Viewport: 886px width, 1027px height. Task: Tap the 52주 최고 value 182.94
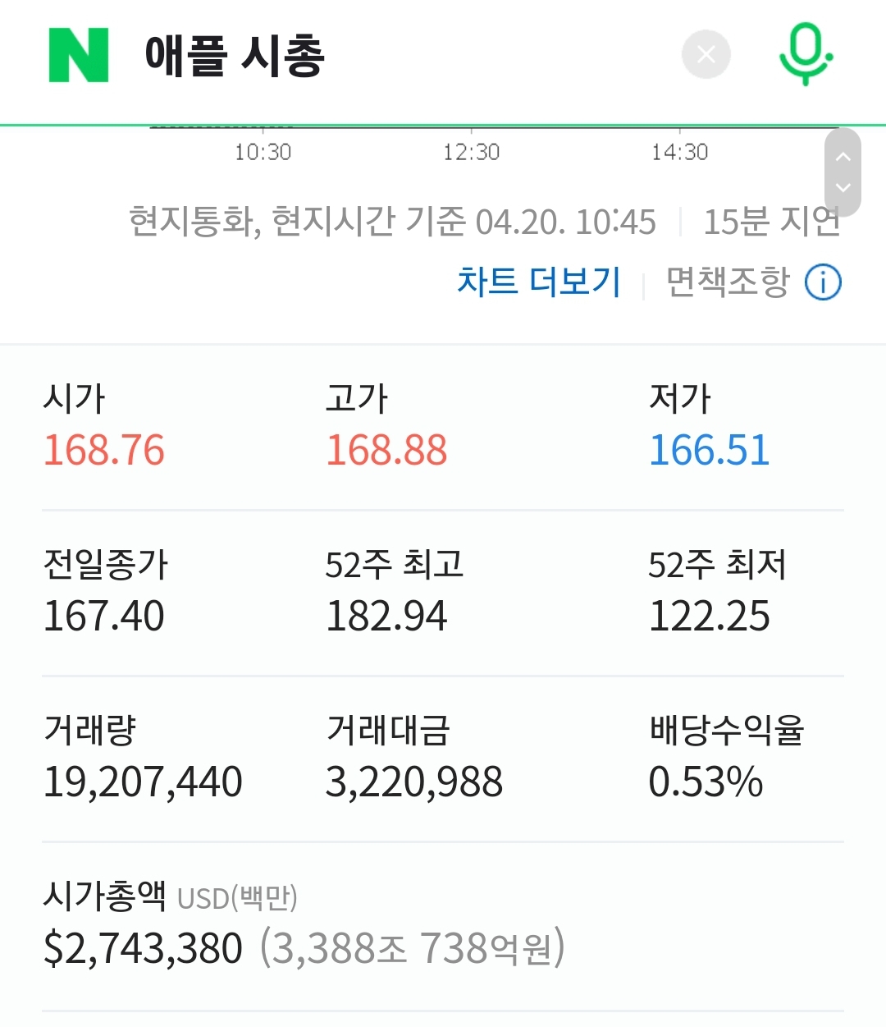386,617
